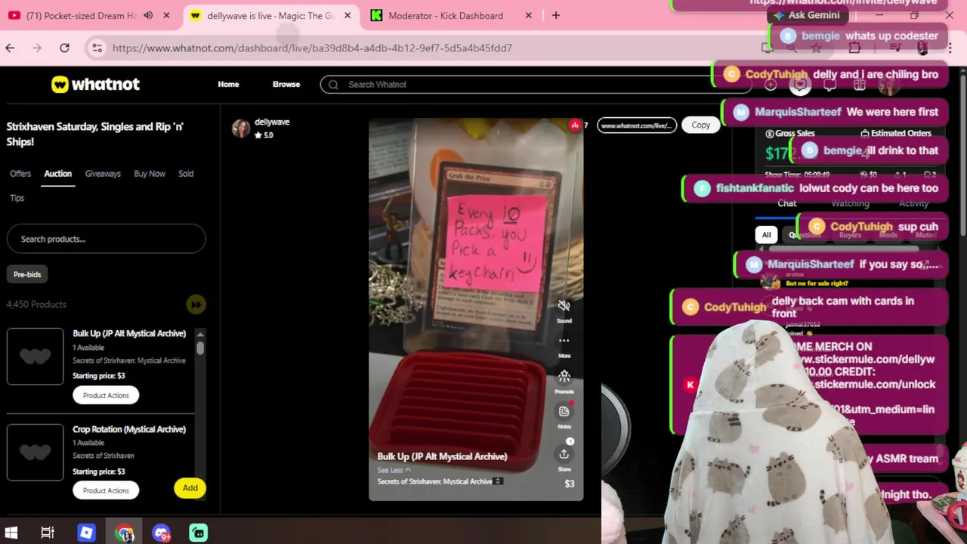Select the All chat filter
Image resolution: width=967 pixels, height=544 pixels.
point(766,235)
